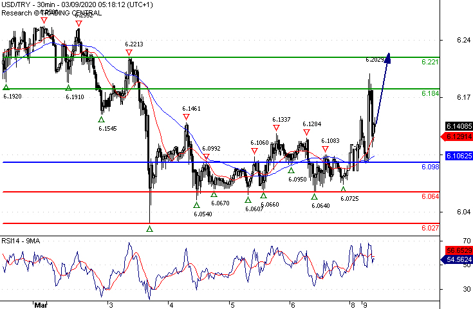The height and width of the screenshot is (309, 473).
Task: Click the black 6.14085 current price tag
Action: (x=459, y=126)
